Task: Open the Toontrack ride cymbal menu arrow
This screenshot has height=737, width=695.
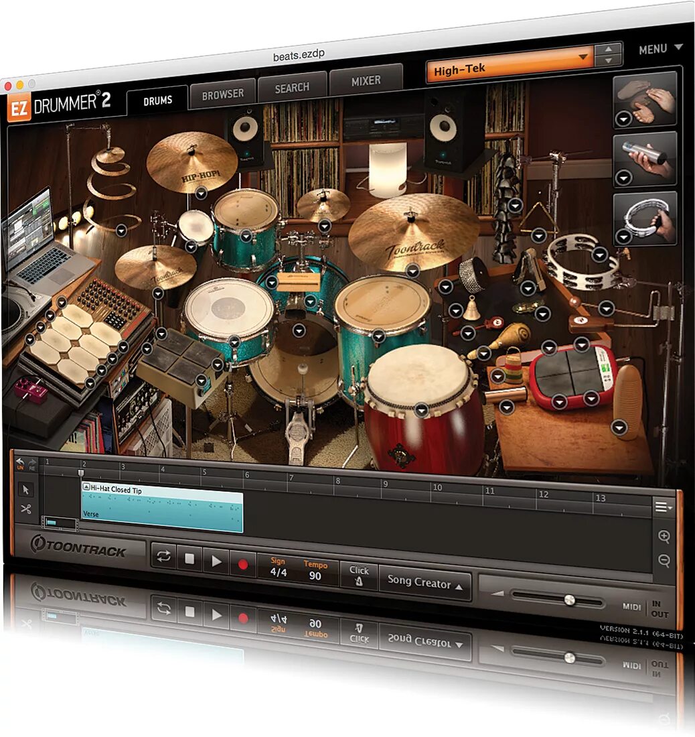Action: 412,271
